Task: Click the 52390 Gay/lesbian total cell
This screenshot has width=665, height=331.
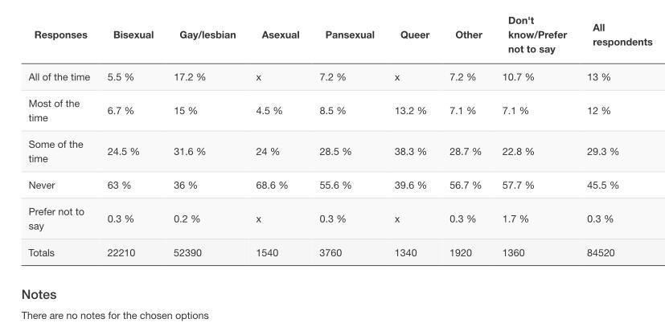Action: pyautogui.click(x=189, y=252)
